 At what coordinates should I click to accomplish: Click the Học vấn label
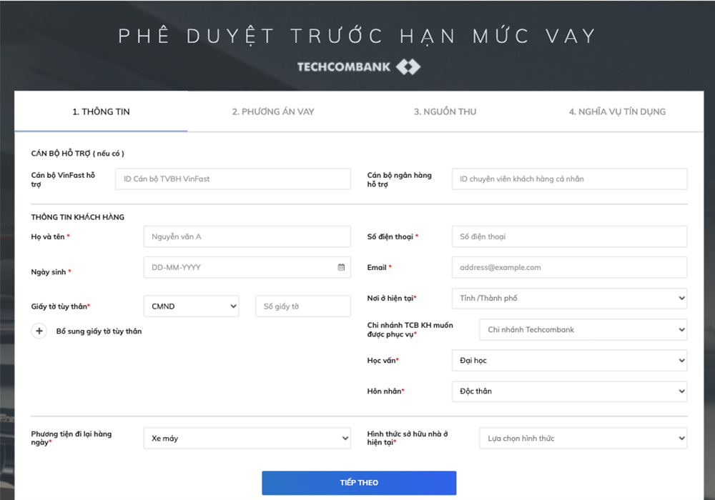point(383,361)
